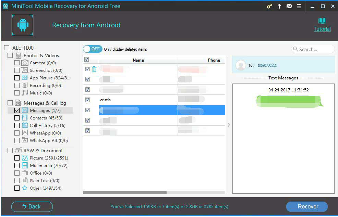Select WhatsApp (0/0) in the sidebar
Viewport: 338px width, 217px height.
[x=45, y=133]
